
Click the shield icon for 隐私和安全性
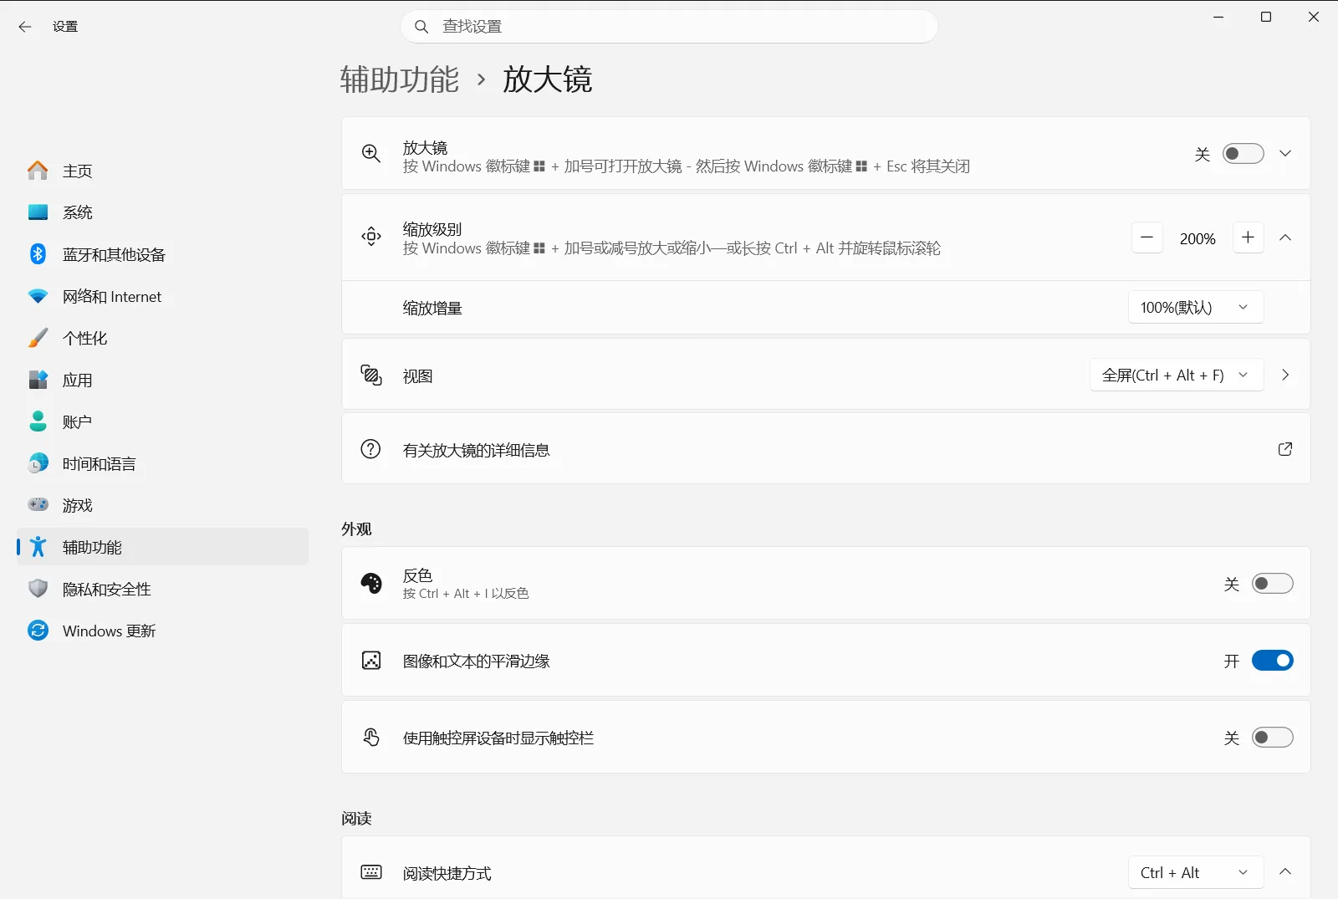[38, 589]
